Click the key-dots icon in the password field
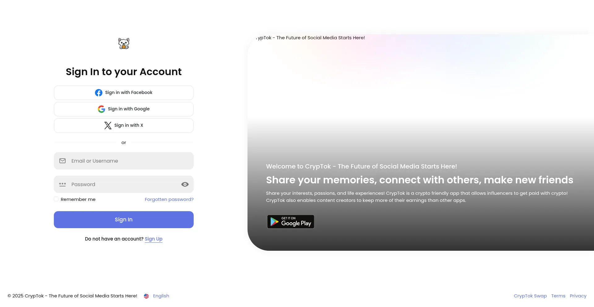The width and height of the screenshot is (594, 307). (62, 184)
